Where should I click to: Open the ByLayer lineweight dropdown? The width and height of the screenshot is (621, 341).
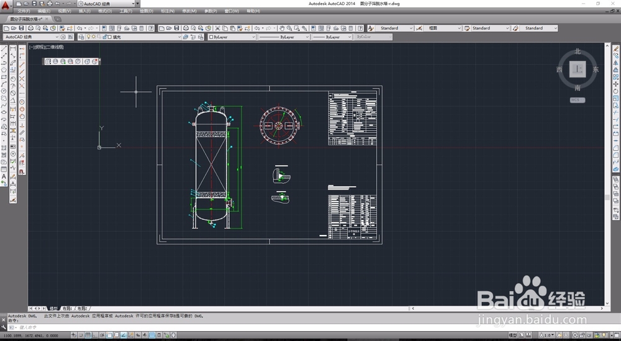pyautogui.click(x=349, y=37)
